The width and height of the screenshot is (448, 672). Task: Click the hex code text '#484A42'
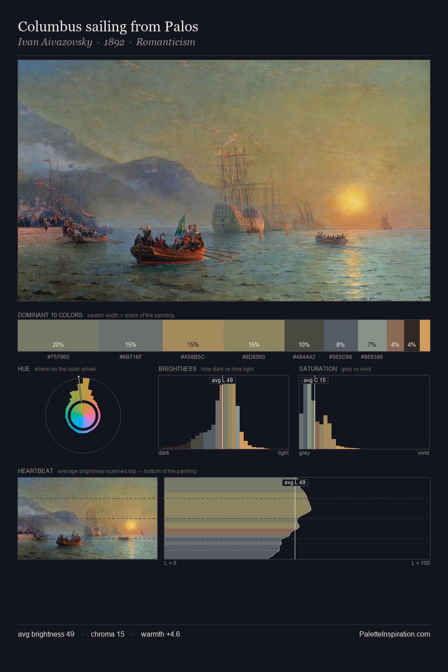point(304,357)
